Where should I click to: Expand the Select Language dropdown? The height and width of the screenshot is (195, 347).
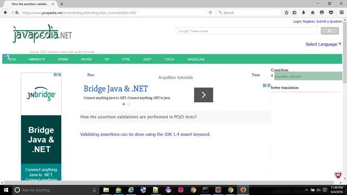point(323,44)
